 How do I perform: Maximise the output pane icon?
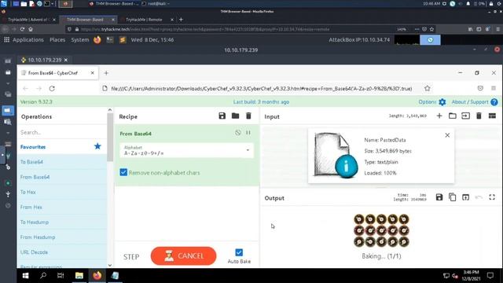(x=492, y=197)
